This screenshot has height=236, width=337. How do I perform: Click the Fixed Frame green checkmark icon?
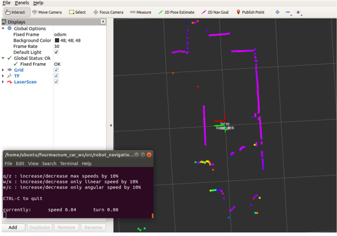(16, 64)
